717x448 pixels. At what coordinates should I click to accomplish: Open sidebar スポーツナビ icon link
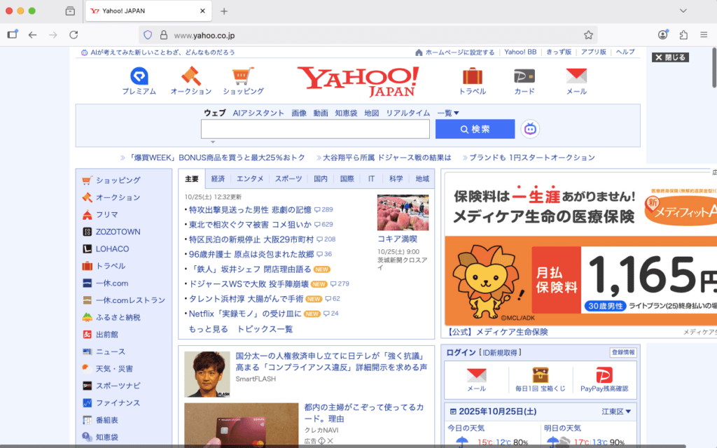click(x=87, y=386)
